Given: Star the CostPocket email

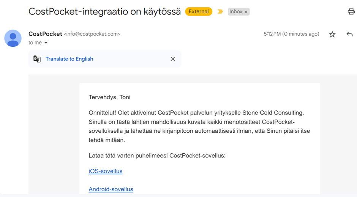Looking at the screenshot, I should (332, 34).
